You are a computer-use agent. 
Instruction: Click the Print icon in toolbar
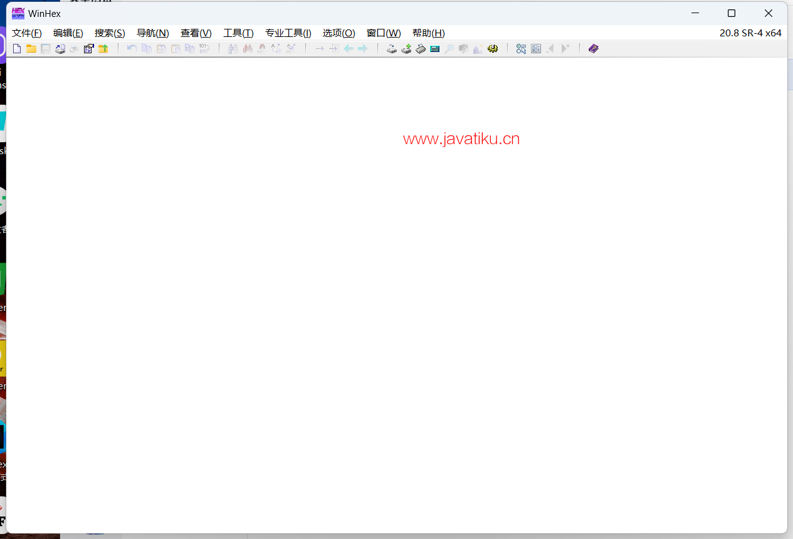(74, 48)
